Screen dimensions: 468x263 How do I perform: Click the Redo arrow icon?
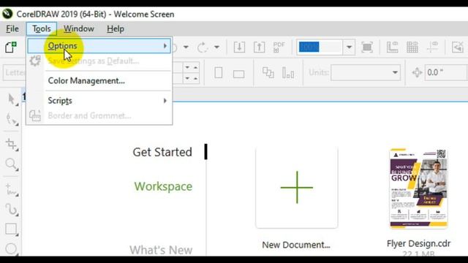(203, 47)
